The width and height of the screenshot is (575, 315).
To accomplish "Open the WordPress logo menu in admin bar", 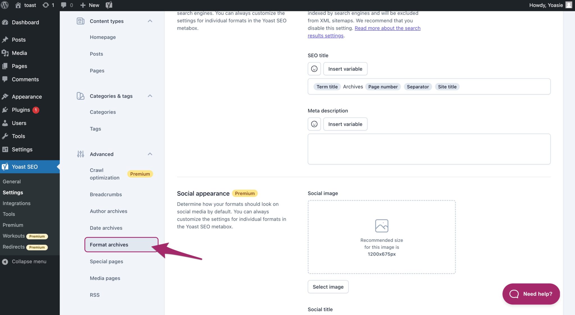I will click(4, 5).
